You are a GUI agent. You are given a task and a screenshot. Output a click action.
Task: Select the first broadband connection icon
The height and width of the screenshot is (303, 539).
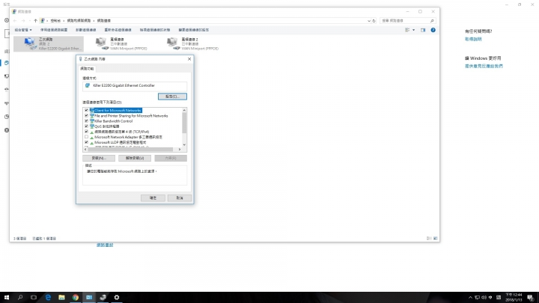pyautogui.click(x=101, y=43)
